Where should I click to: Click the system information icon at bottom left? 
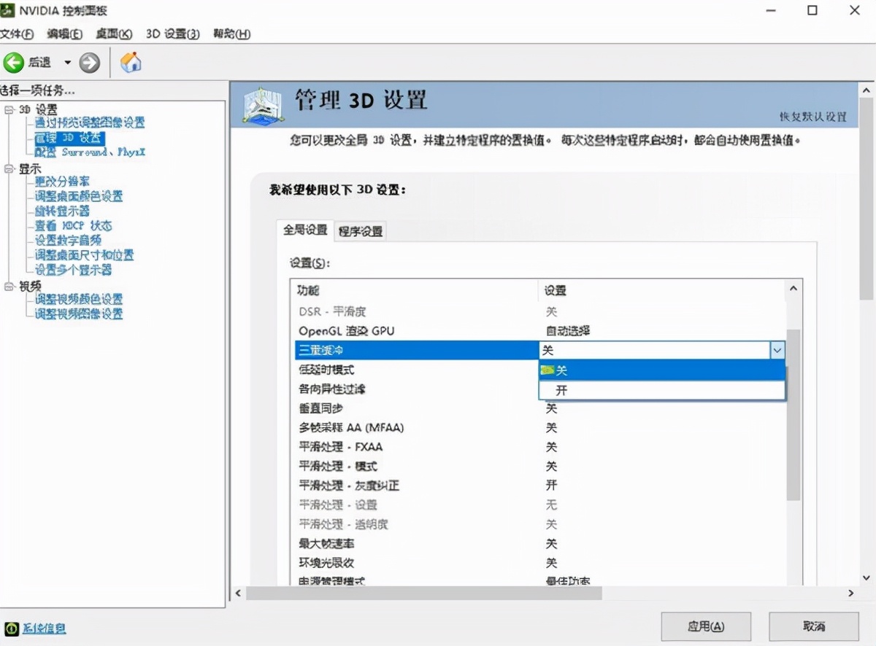(x=11, y=628)
